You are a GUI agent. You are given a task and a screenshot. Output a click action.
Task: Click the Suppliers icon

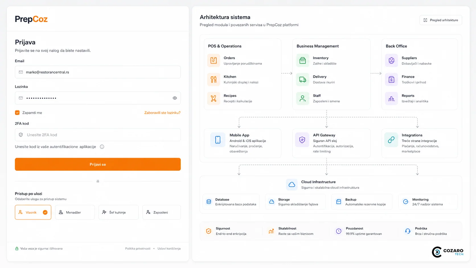point(391,60)
